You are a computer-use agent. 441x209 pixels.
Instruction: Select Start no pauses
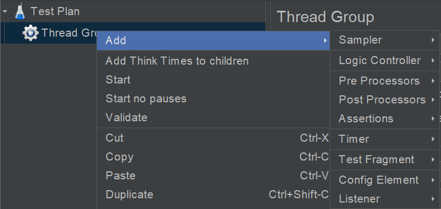[x=213, y=99]
